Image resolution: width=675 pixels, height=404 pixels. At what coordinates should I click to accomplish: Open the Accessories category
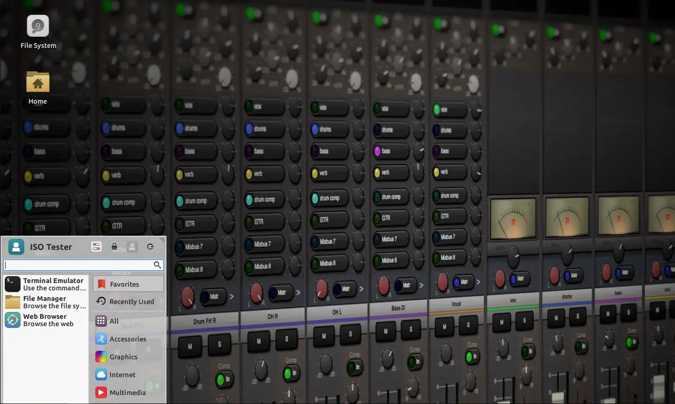(x=129, y=339)
